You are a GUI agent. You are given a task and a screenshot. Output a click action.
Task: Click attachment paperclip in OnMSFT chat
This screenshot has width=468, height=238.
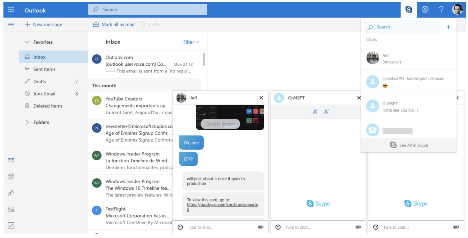358,227
